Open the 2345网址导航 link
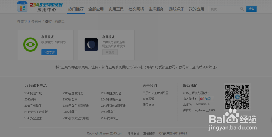Screen dimensions: 272x137 click(x=33, y=93)
